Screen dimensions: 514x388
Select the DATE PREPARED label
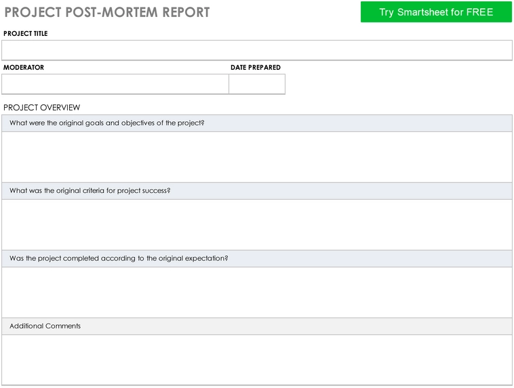pos(256,68)
